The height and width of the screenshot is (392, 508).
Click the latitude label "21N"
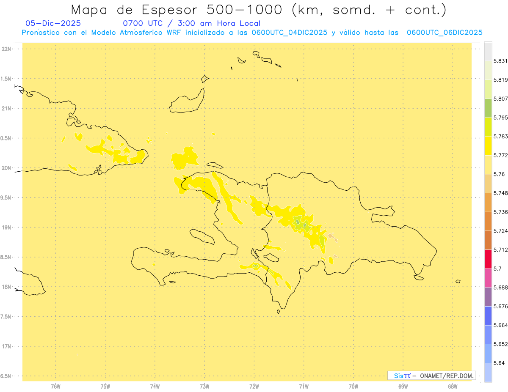pos(6,108)
